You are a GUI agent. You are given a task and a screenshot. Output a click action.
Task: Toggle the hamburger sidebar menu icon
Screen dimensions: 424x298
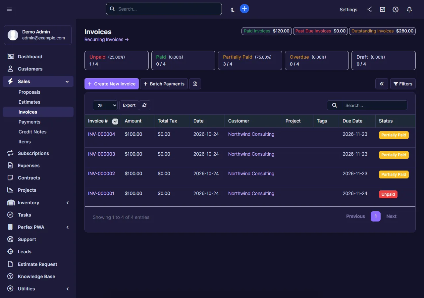pos(9,9)
